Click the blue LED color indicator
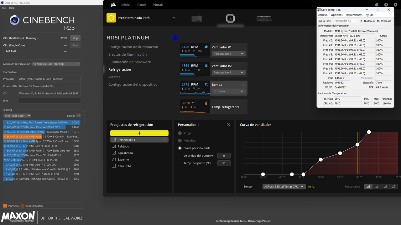This screenshot has height=225, width=401. 175,38
